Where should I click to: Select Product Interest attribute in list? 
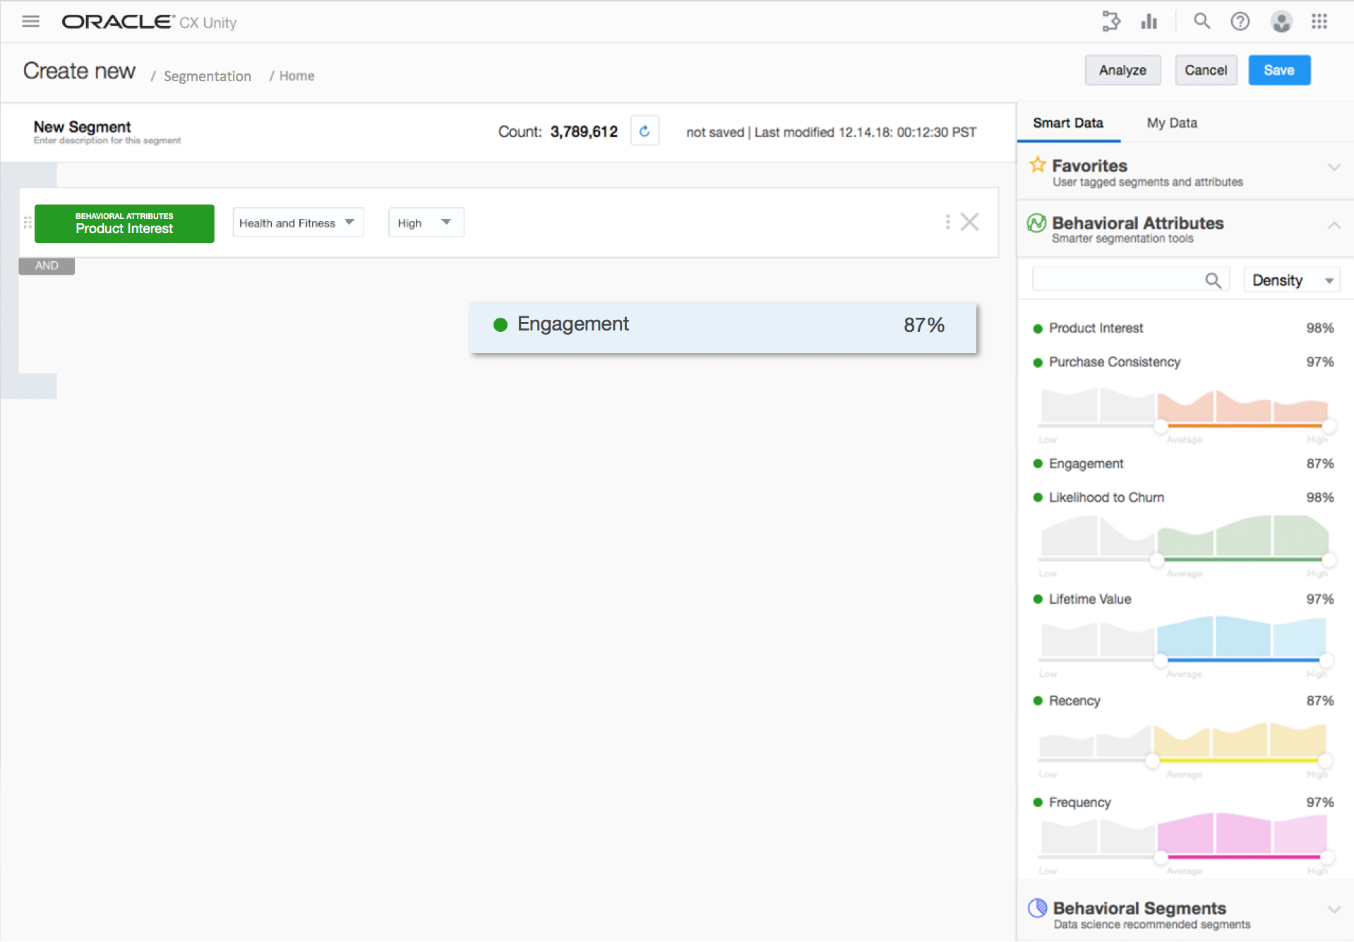click(x=1183, y=328)
